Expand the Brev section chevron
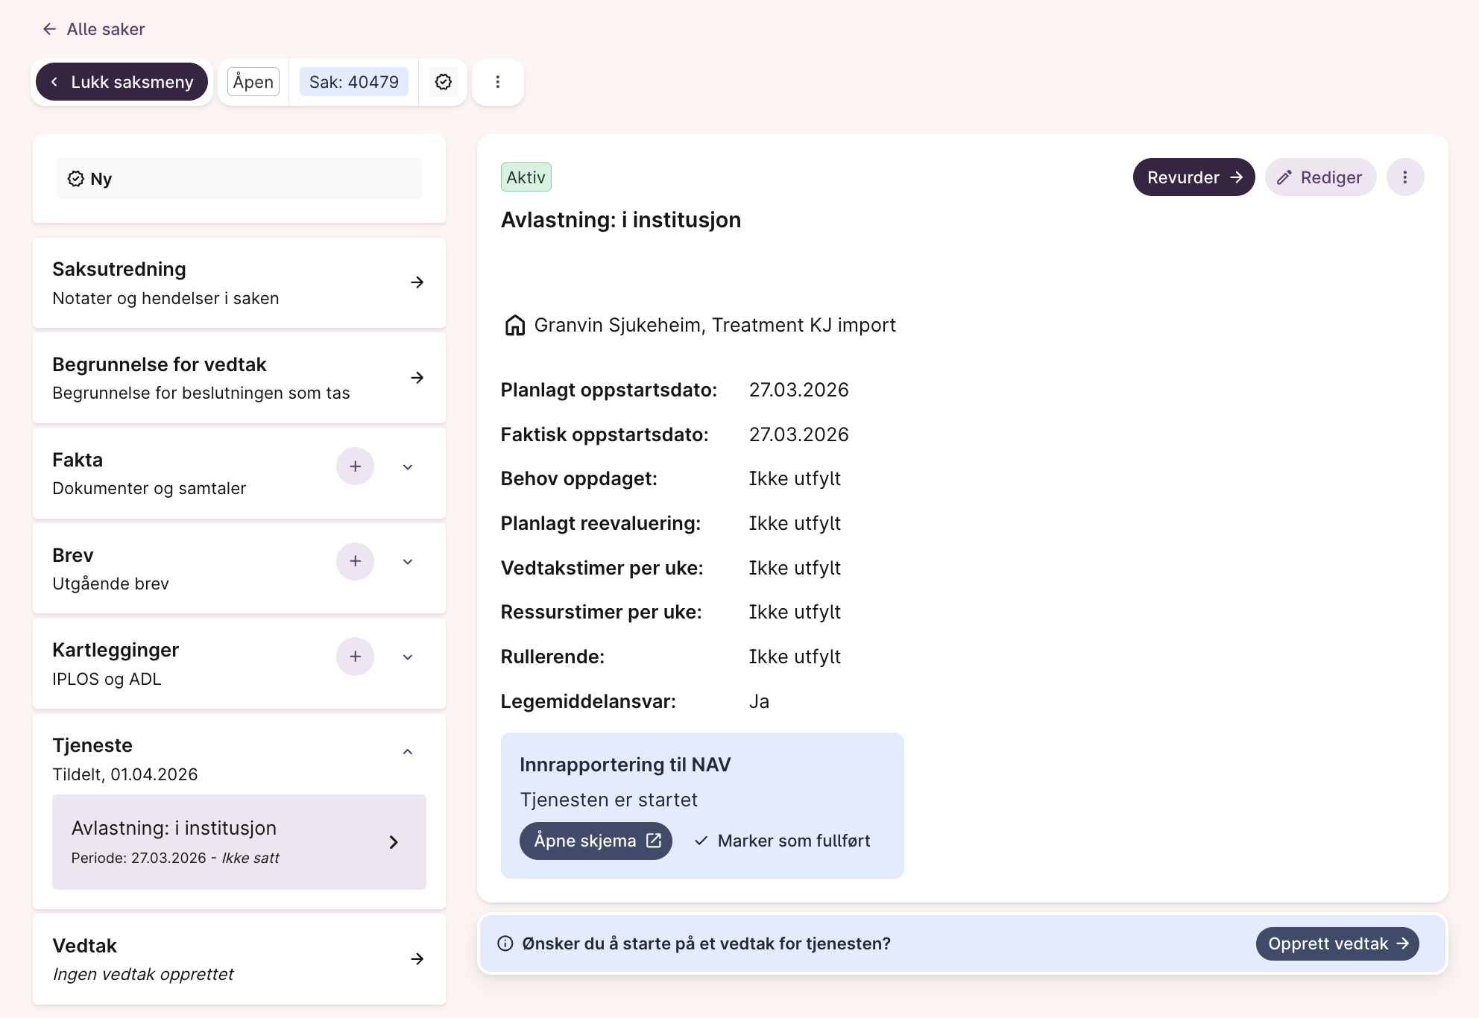Image resolution: width=1479 pixels, height=1018 pixels. click(408, 562)
